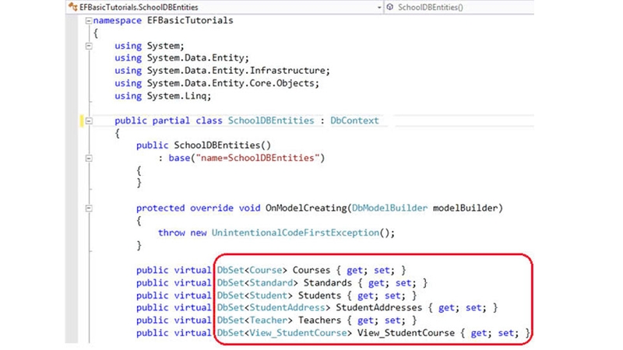Click the Teachers property name
The image size is (623, 350).
coord(319,320)
